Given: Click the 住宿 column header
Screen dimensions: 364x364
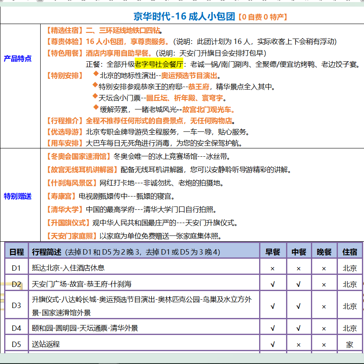Looking at the screenshot, I should pyautogui.click(x=349, y=252).
